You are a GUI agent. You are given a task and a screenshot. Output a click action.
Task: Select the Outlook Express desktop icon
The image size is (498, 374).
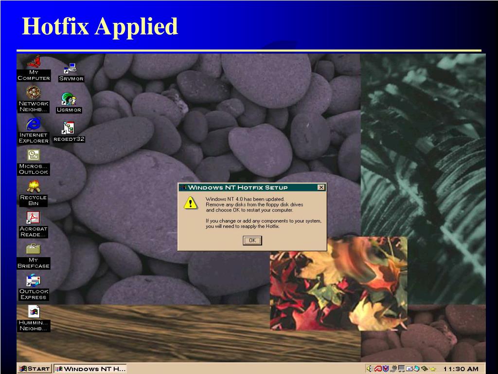point(34,287)
